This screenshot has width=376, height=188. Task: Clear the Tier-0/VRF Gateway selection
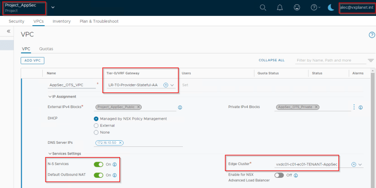(x=166, y=85)
